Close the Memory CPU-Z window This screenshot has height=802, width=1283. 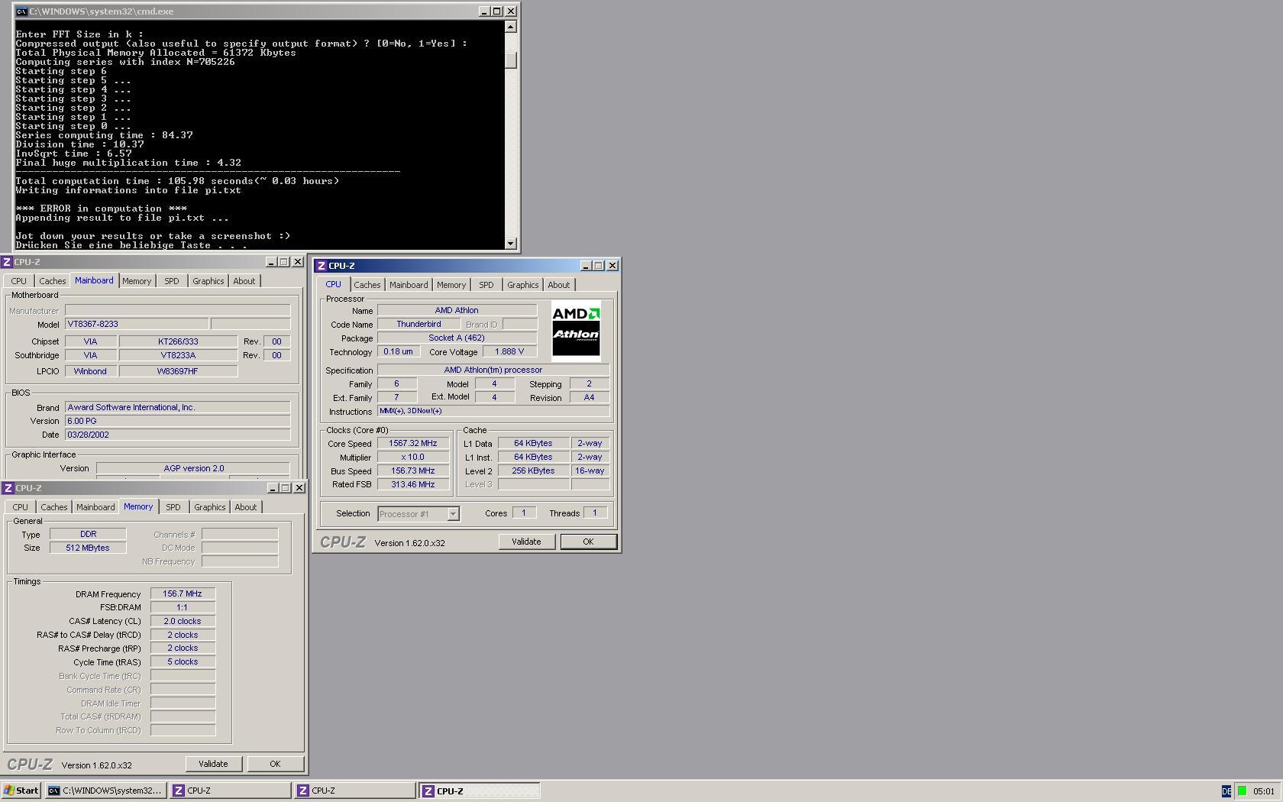(x=299, y=488)
